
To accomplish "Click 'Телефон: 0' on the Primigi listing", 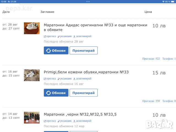I will click(169, 101).
